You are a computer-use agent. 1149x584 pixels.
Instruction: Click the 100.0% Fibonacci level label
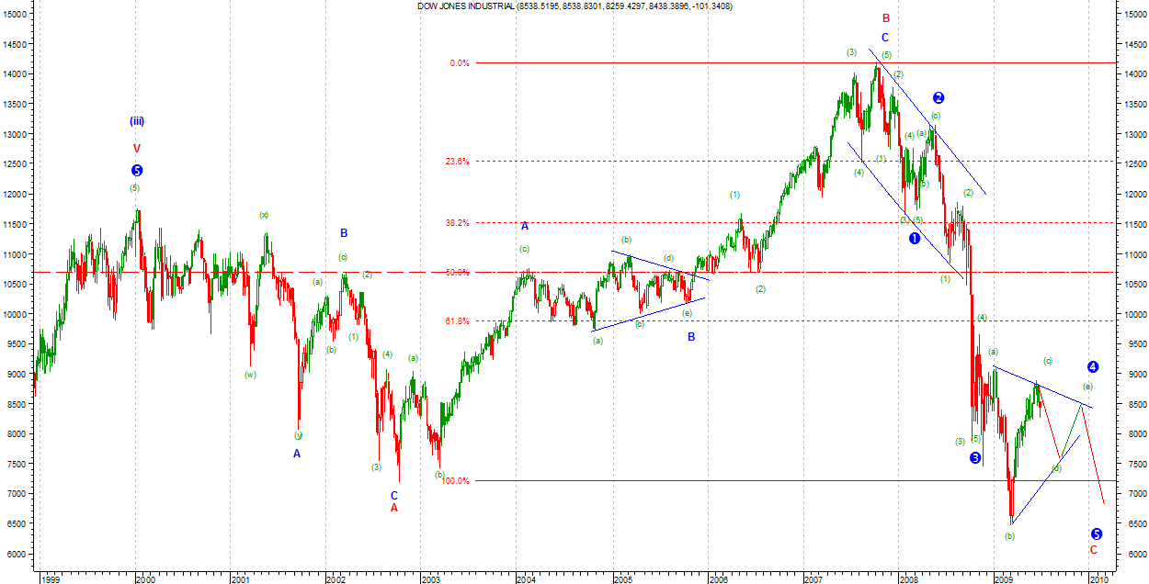pos(456,480)
